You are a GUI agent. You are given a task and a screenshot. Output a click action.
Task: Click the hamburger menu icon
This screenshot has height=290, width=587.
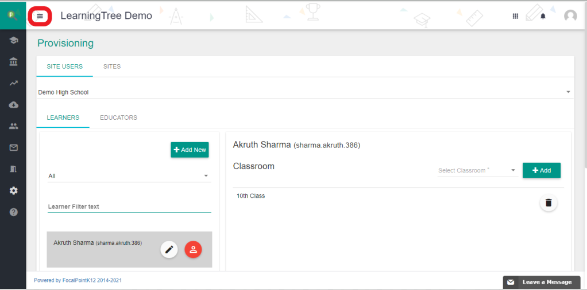[40, 16]
